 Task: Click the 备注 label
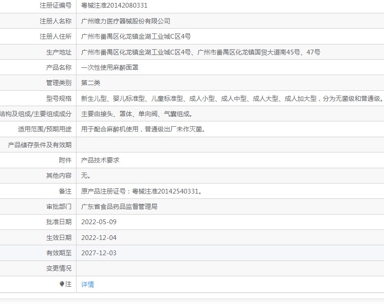click(x=65, y=191)
